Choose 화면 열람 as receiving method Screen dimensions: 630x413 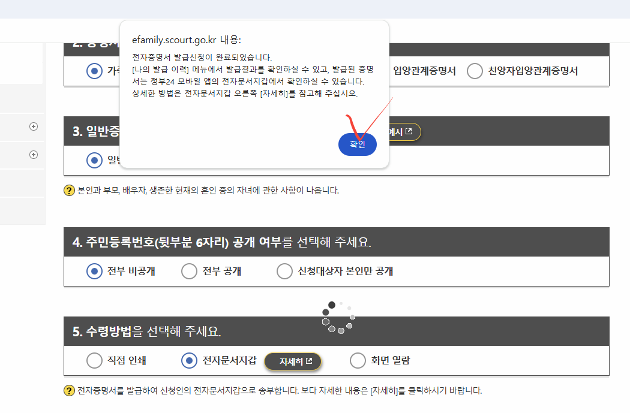tap(358, 360)
